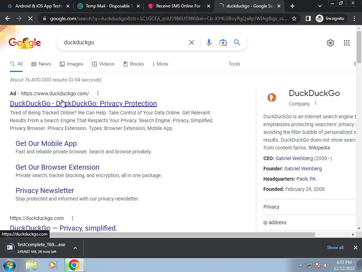Click the address bar URL
Screen dimensions: 362x272
[x=169, y=18]
